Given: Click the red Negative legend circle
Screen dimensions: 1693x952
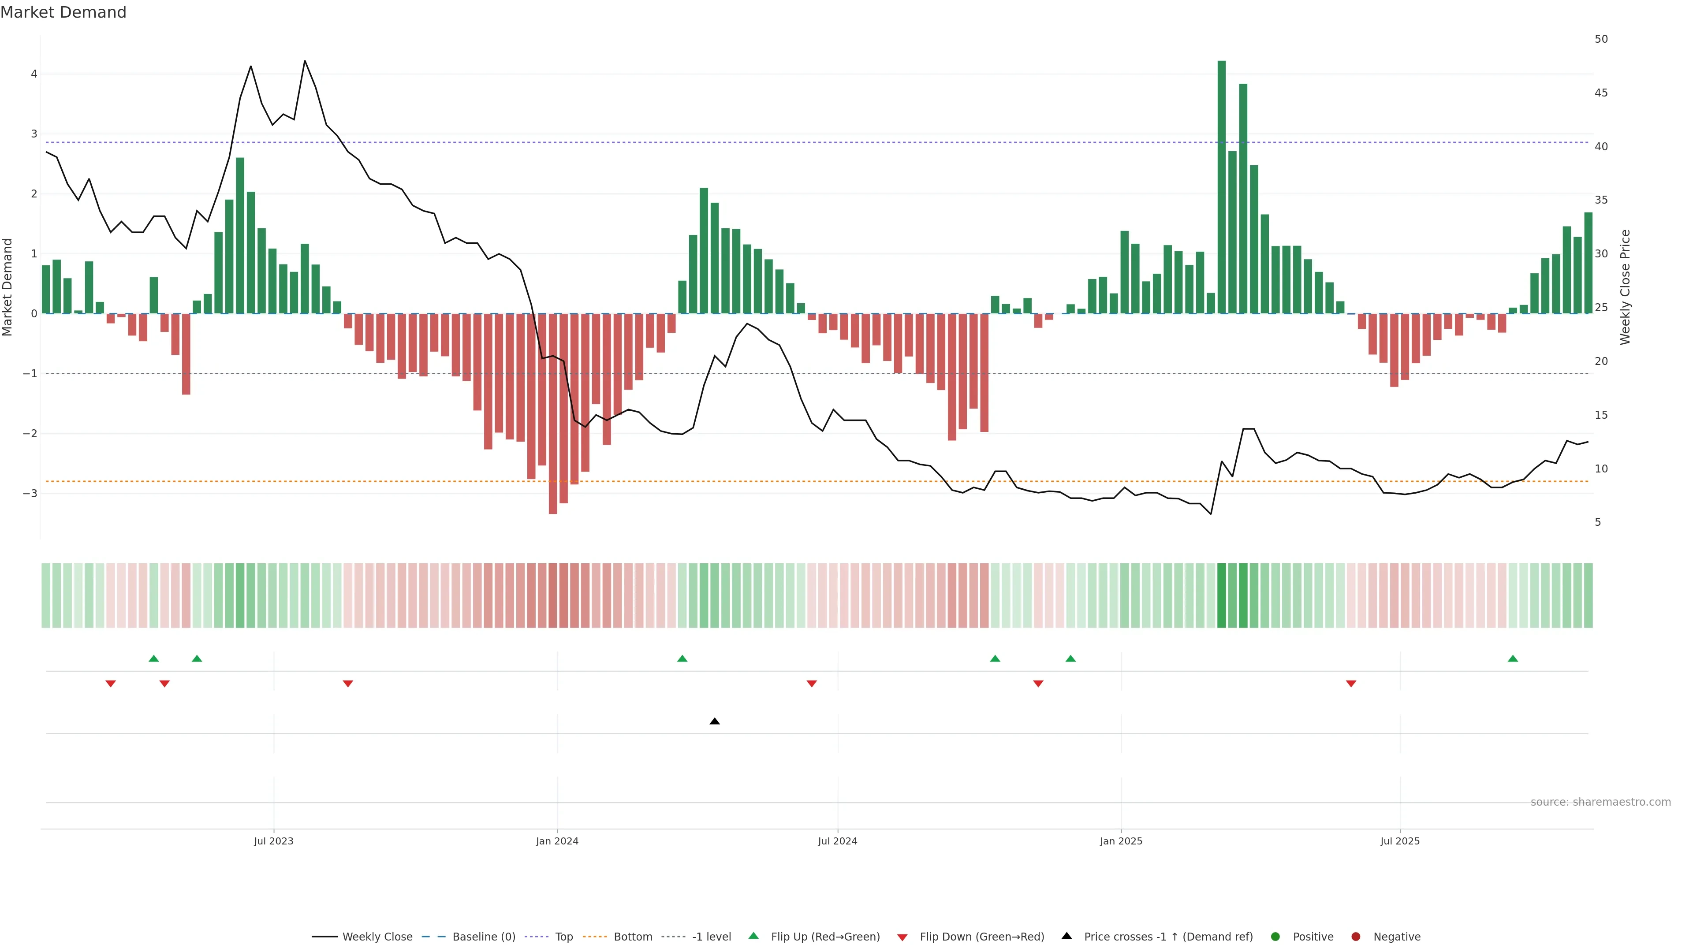Looking at the screenshot, I should click(1356, 936).
